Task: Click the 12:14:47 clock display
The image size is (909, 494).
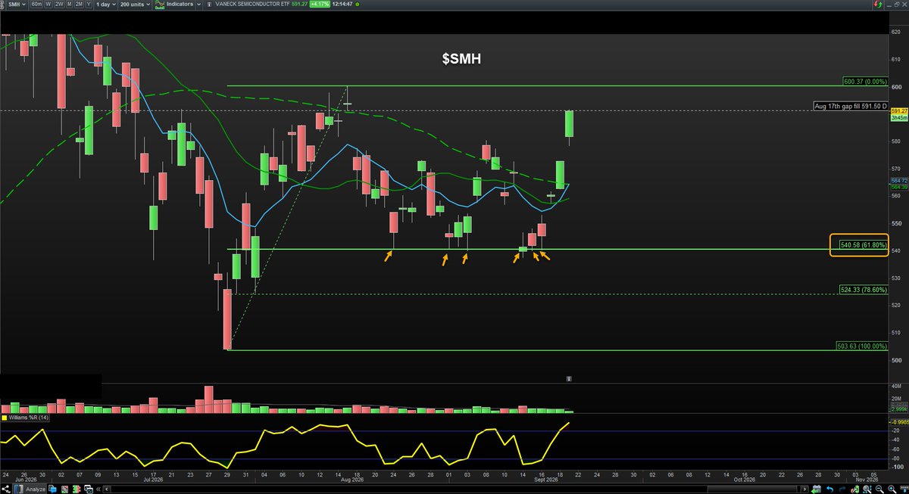Action: 342,5
